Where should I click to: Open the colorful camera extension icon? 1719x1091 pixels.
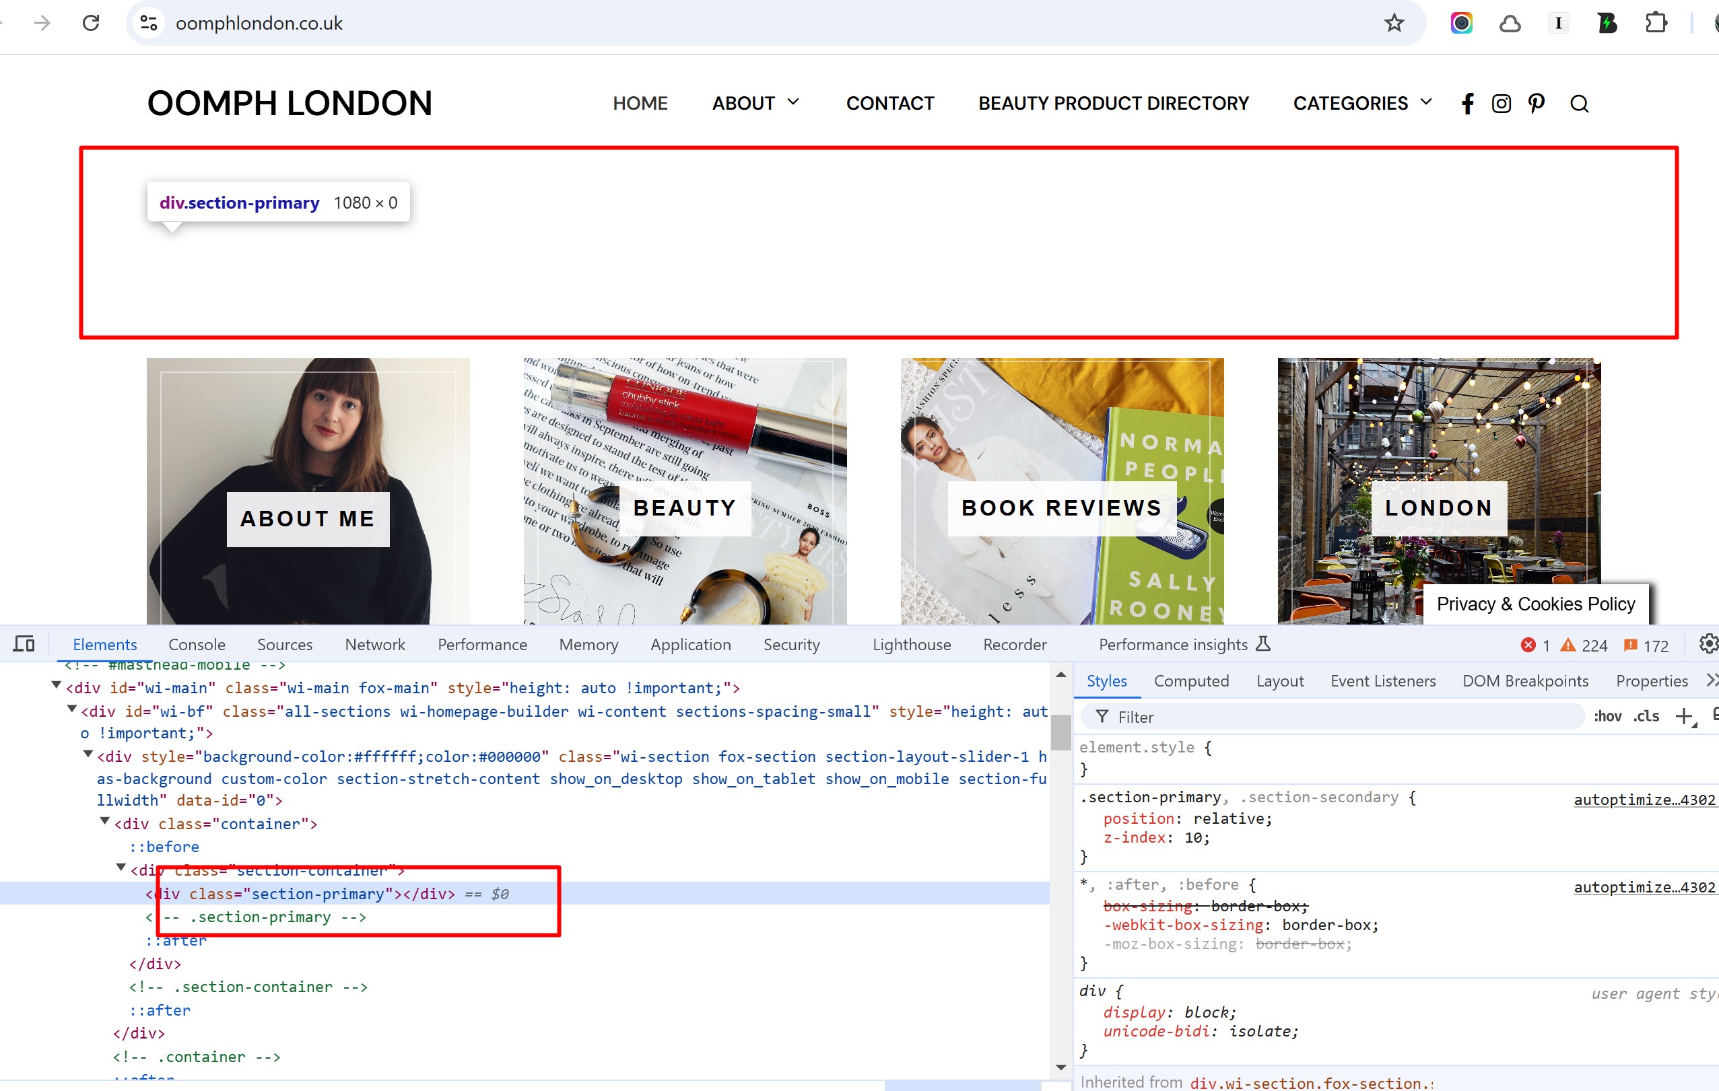click(1461, 23)
